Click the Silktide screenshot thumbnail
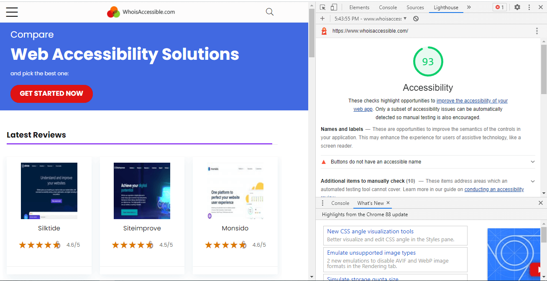 click(49, 191)
